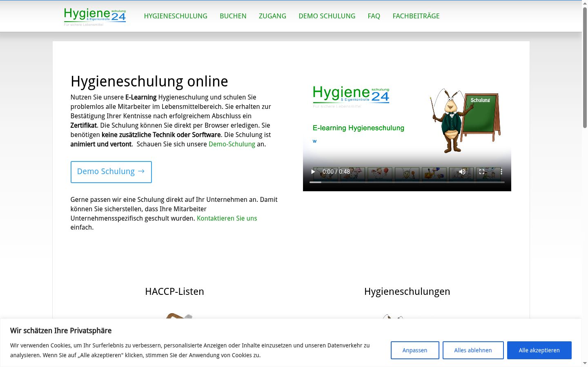The width and height of the screenshot is (588, 367).
Task: Follow the green Demo-Schulung text link
Action: pos(232,144)
